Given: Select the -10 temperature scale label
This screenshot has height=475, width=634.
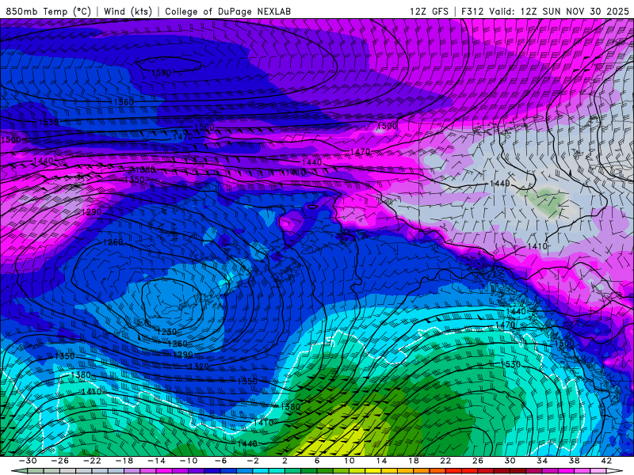Looking at the screenshot, I should click(x=189, y=461).
